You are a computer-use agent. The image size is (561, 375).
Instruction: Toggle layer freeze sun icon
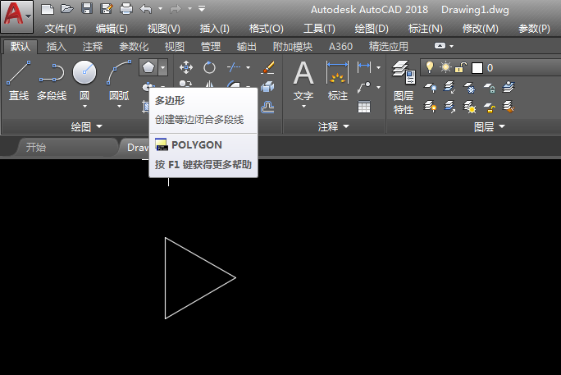445,66
